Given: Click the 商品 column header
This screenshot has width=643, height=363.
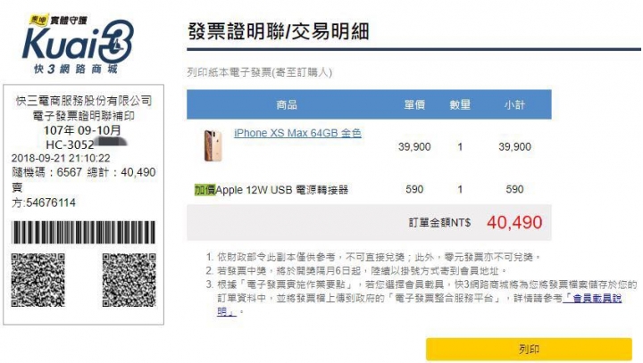Looking at the screenshot, I should click(287, 105).
